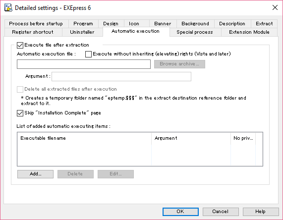Open Help for this dialog
This screenshot has width=283, height=220.
point(261,212)
